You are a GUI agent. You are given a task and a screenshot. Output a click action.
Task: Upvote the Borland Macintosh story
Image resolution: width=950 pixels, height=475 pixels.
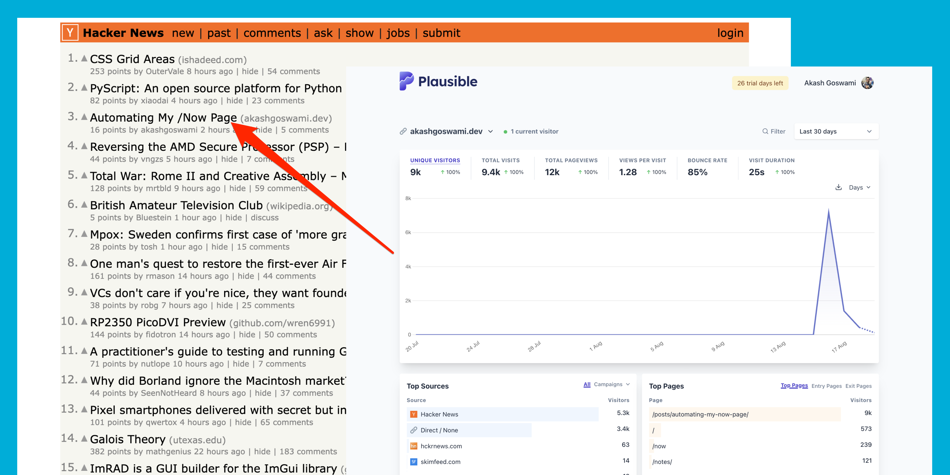[84, 380]
